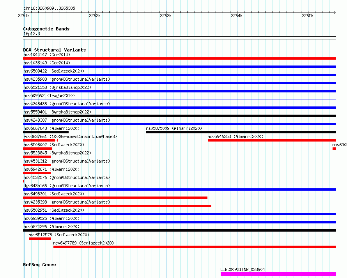Click nsv5946353 (Almarri2020) label

[235, 136]
